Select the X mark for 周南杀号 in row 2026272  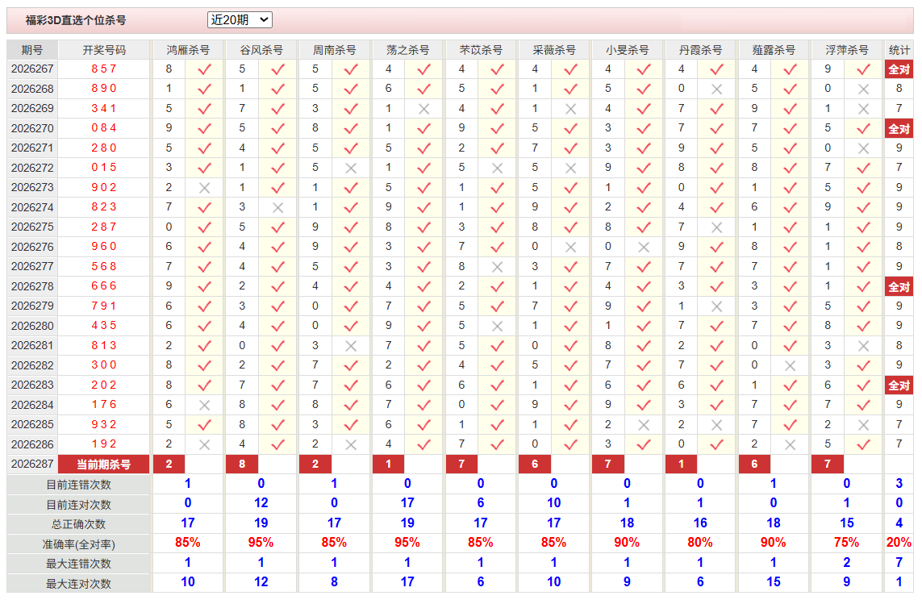point(351,169)
